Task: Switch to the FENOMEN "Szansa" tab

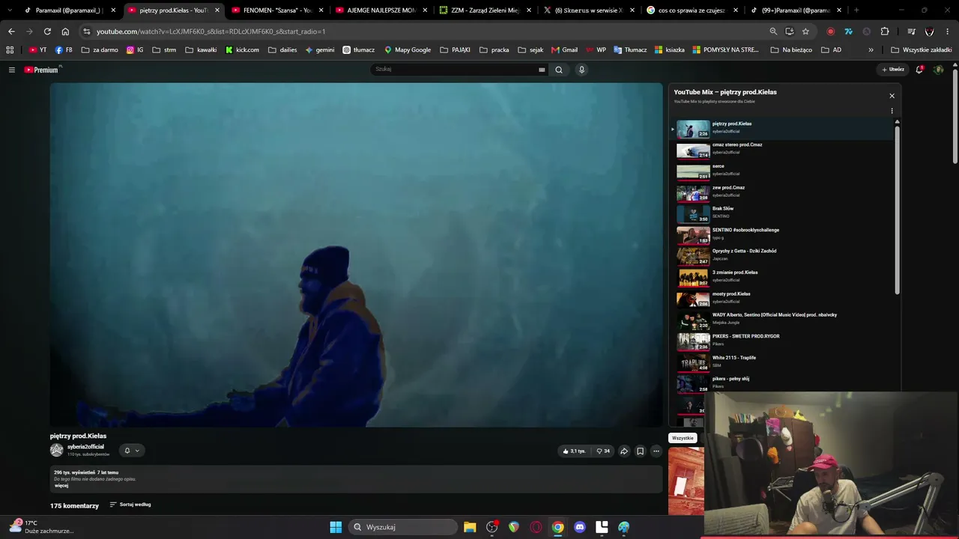Action: (x=277, y=10)
